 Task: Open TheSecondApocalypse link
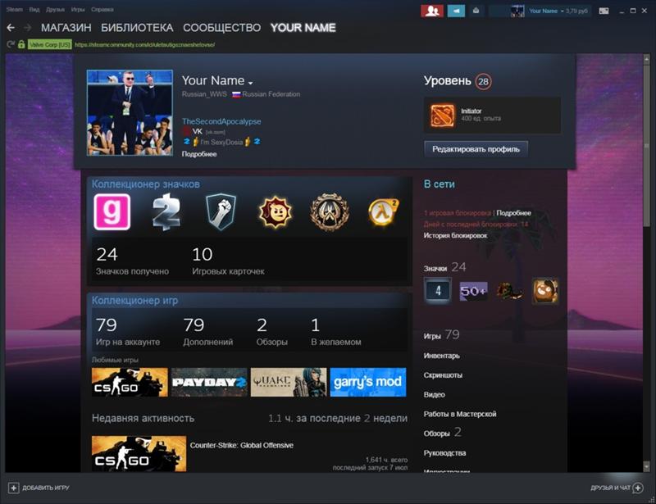(221, 121)
